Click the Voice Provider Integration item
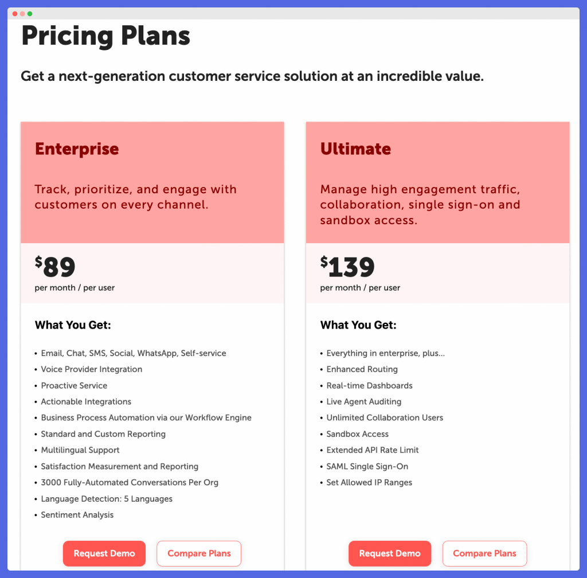The height and width of the screenshot is (578, 587). pos(92,369)
